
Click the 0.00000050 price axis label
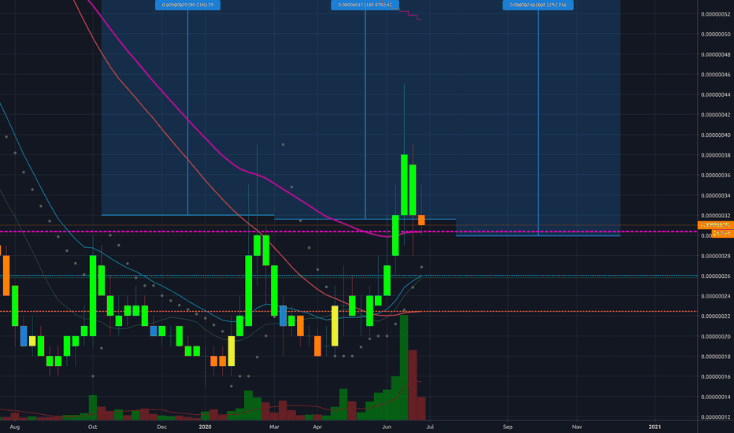pos(715,34)
